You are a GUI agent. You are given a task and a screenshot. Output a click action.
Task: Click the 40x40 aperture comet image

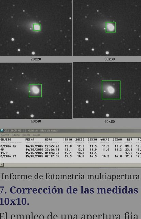click(36, 91)
